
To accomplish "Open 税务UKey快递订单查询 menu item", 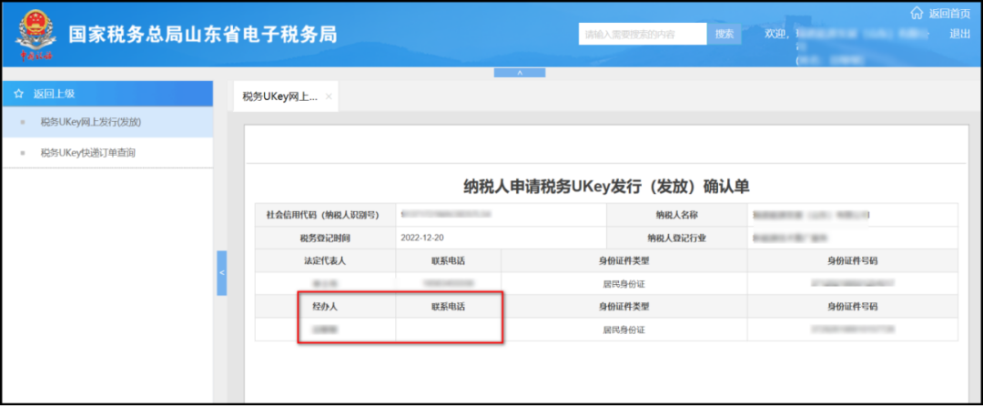I will pyautogui.click(x=107, y=152).
